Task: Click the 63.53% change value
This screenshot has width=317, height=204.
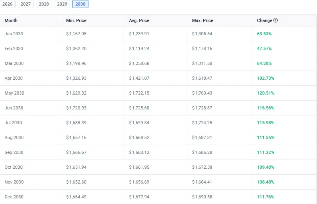Action: coord(264,34)
